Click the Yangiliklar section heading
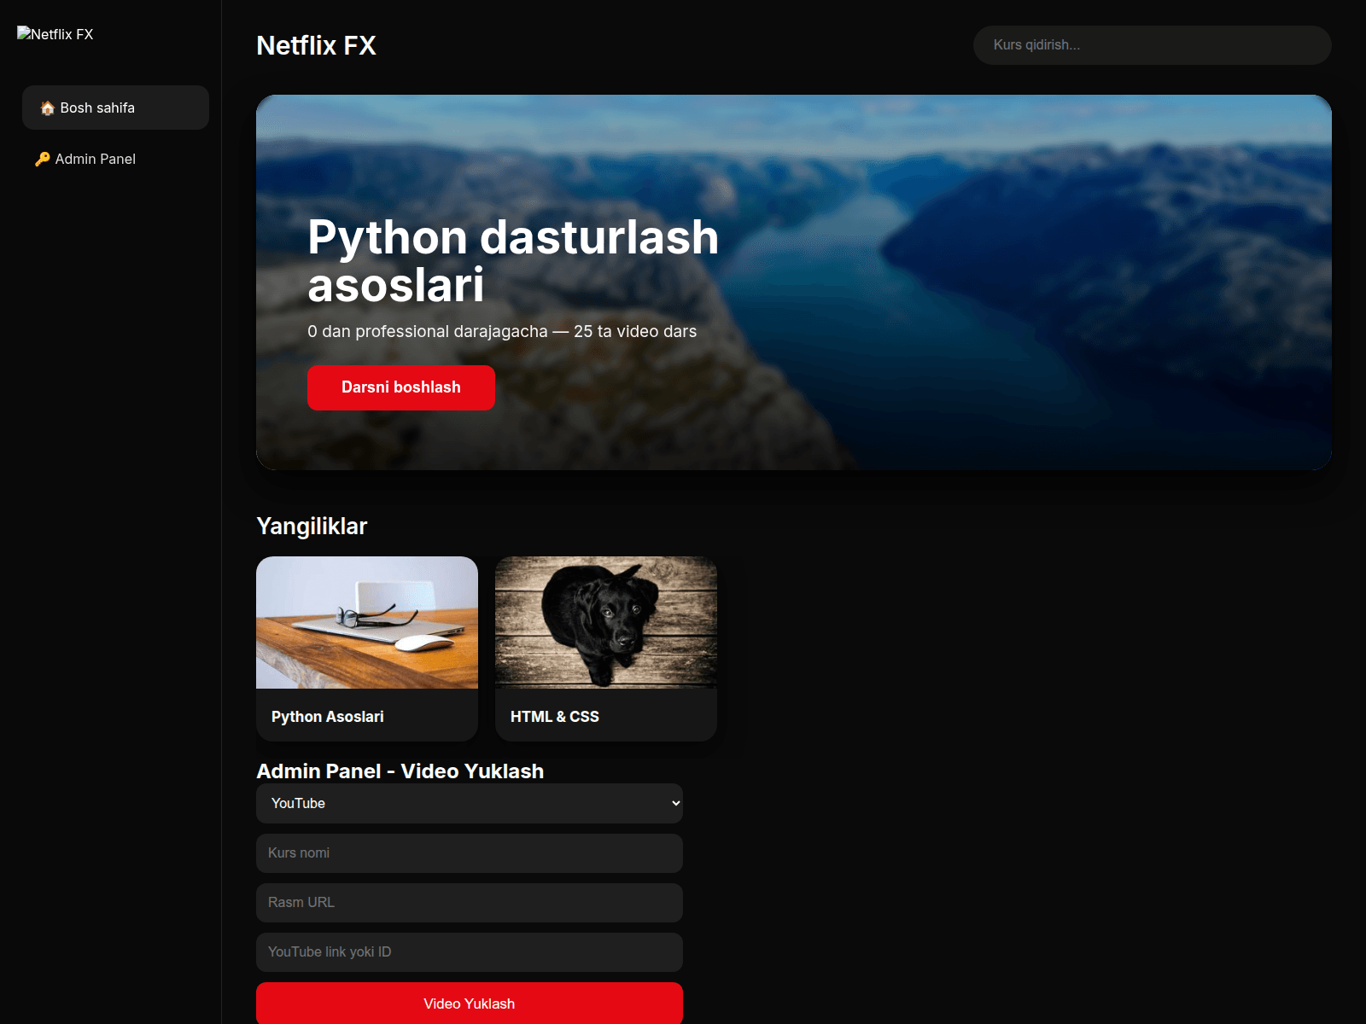The image size is (1366, 1024). pyautogui.click(x=312, y=526)
